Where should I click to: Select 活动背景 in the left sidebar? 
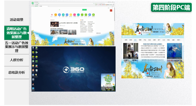tap(17, 19)
